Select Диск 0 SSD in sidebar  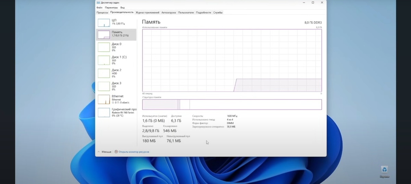pos(116,47)
